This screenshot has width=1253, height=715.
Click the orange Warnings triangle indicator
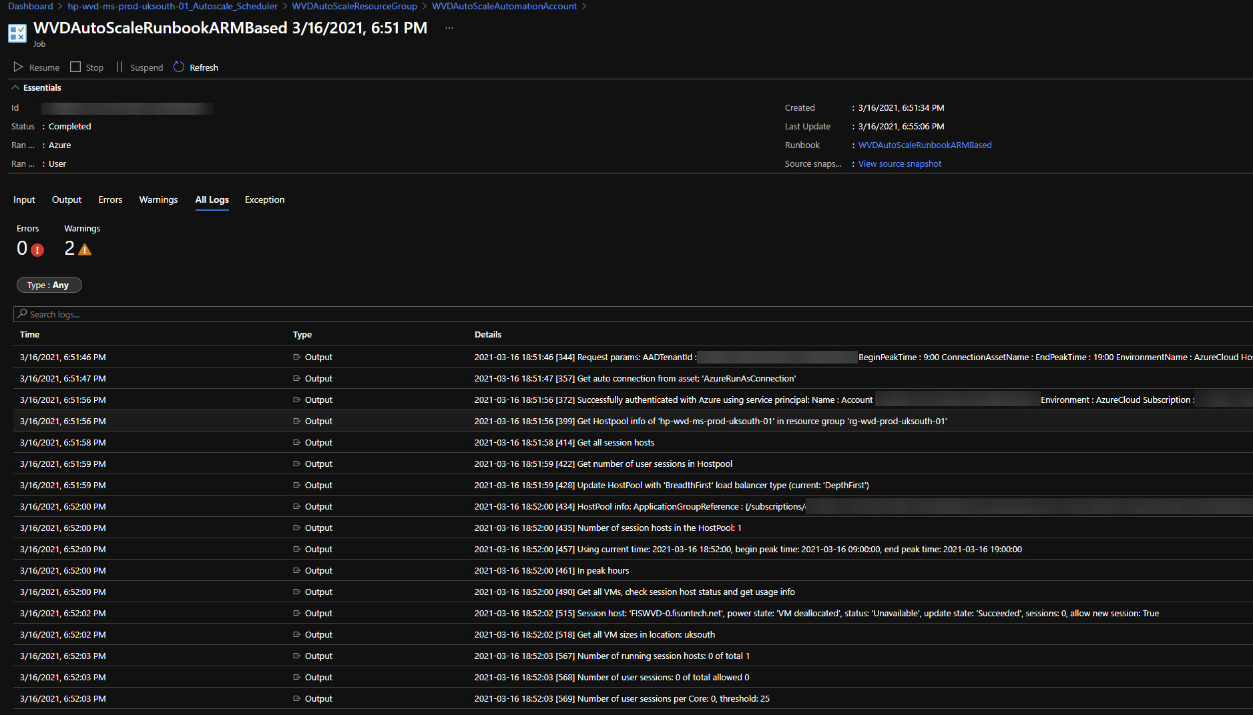(85, 249)
